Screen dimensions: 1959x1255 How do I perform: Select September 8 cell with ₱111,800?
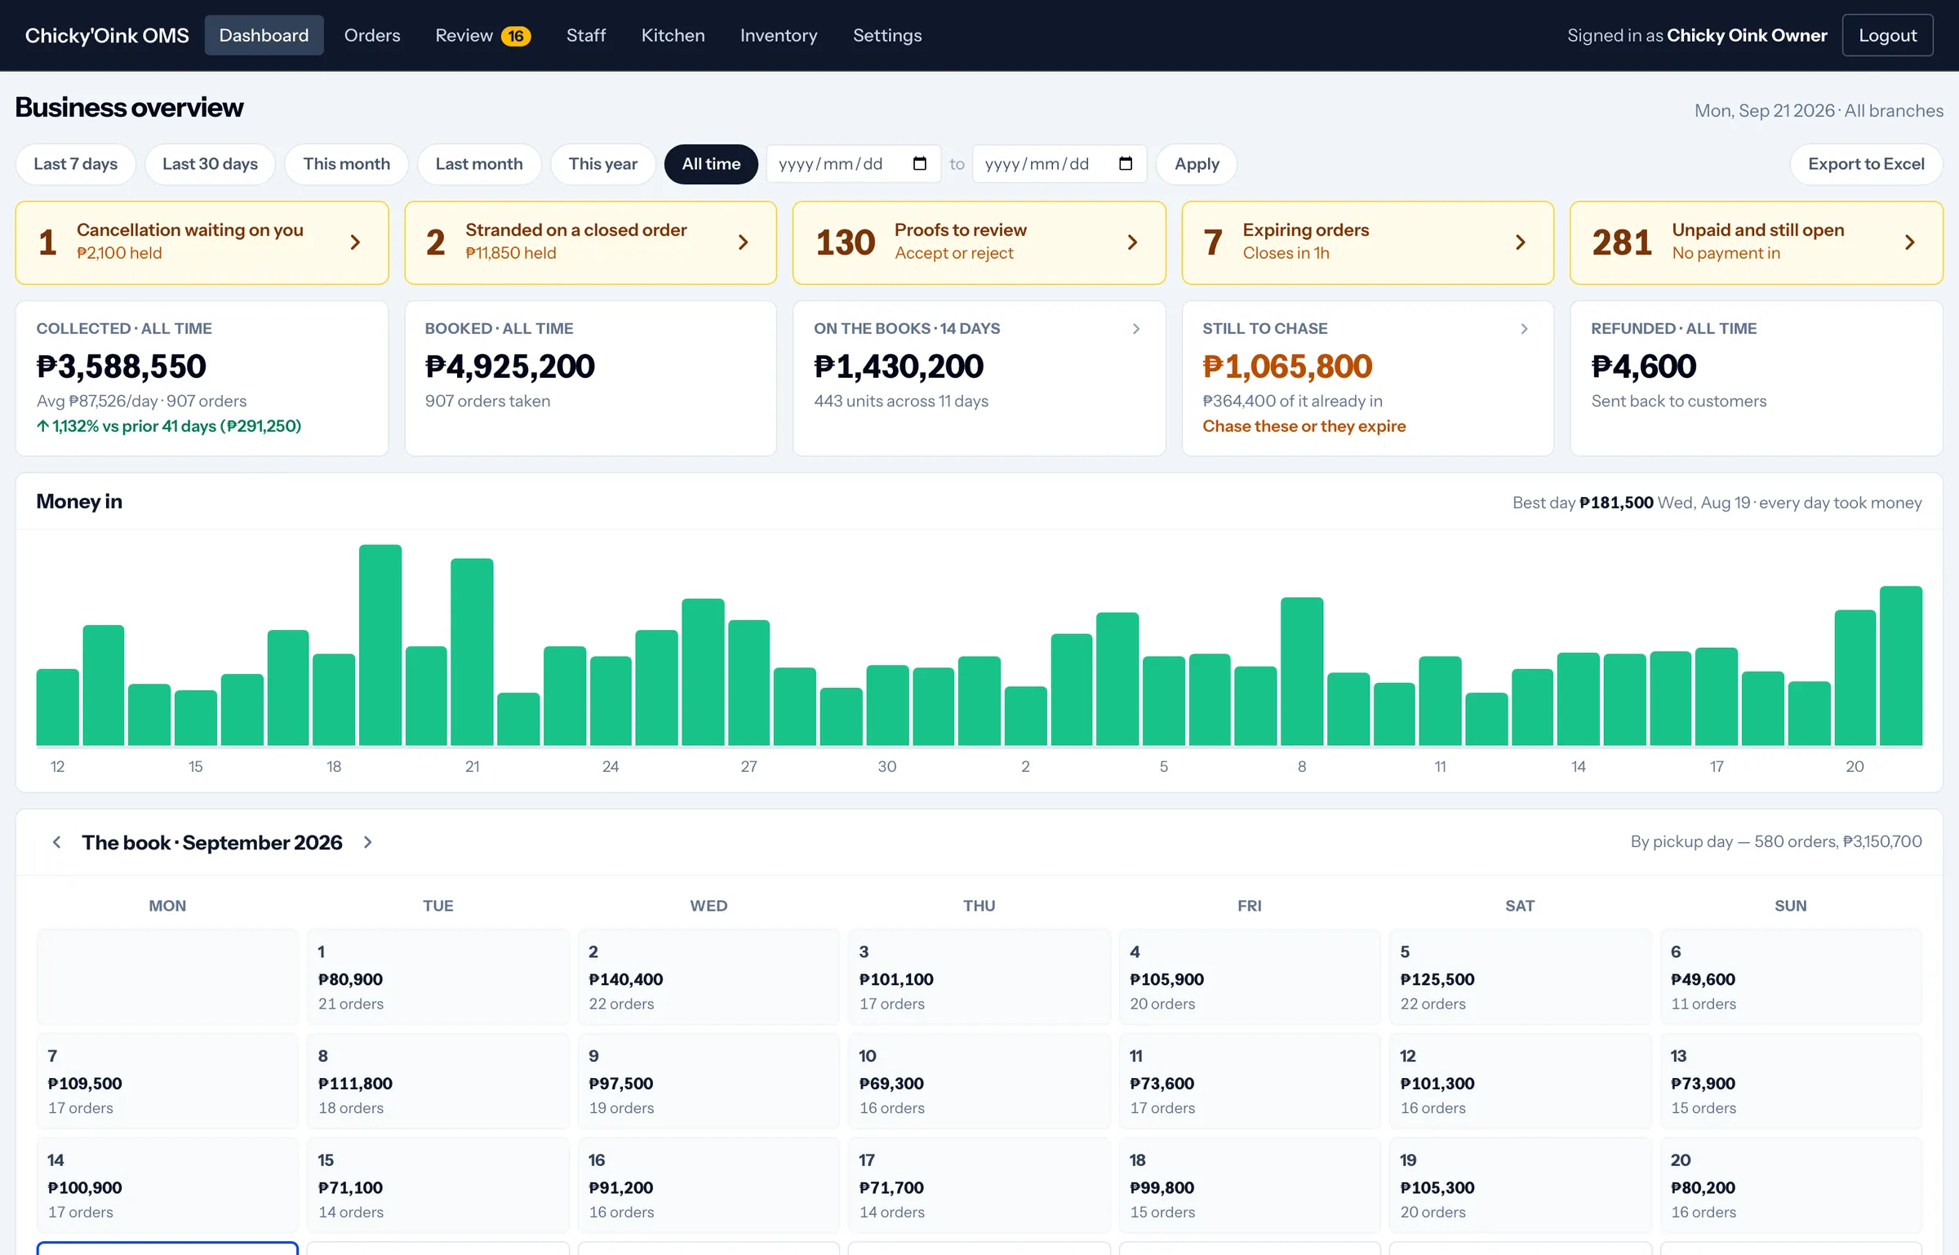pyautogui.click(x=438, y=1080)
